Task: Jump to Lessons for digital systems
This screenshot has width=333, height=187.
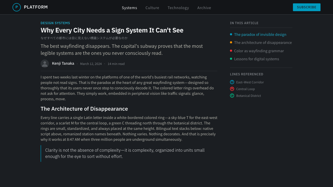Action: [x=257, y=59]
